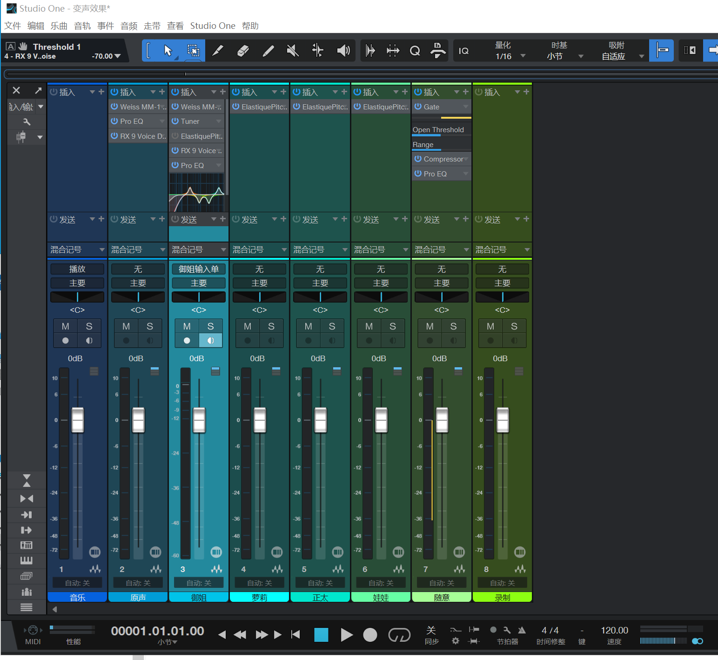Click the 120.00 tempo field
The width and height of the screenshot is (718, 660).
(614, 630)
